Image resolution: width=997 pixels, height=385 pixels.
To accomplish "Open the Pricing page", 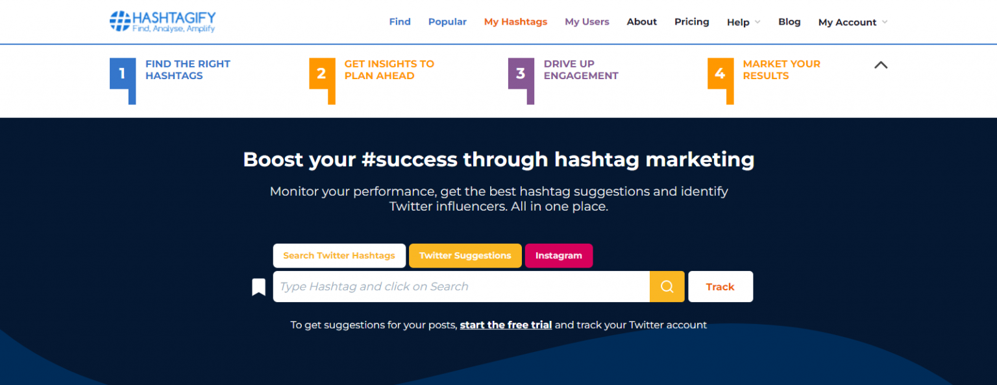I will point(691,21).
